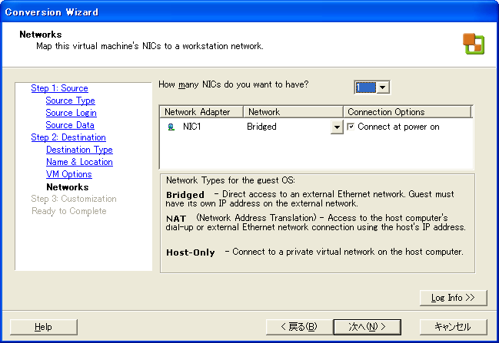
Task: Expand the Bridged network type dropdown
Action: 337,127
